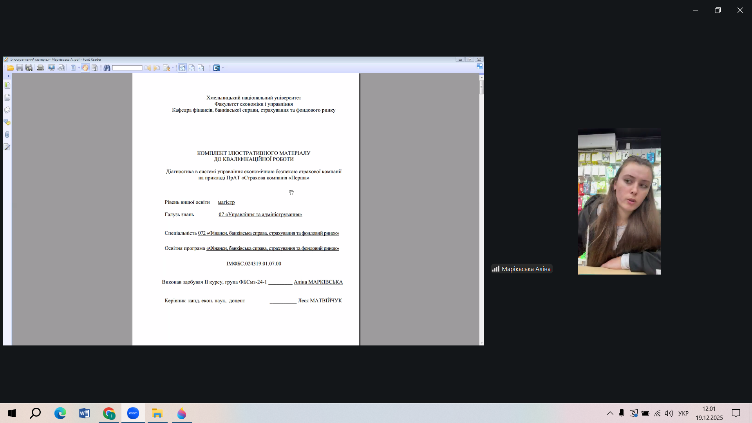
Task: Click the Fit Page toolbar button
Action: tap(192, 68)
